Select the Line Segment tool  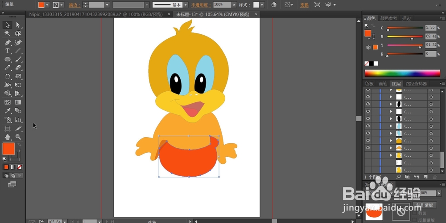point(18,51)
